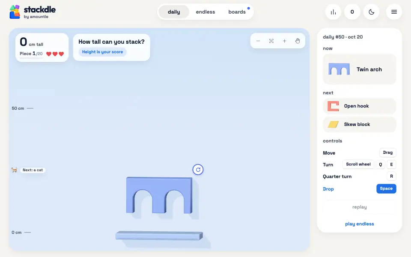Click the Q turn key
The image size is (411, 257).
pyautogui.click(x=380, y=164)
